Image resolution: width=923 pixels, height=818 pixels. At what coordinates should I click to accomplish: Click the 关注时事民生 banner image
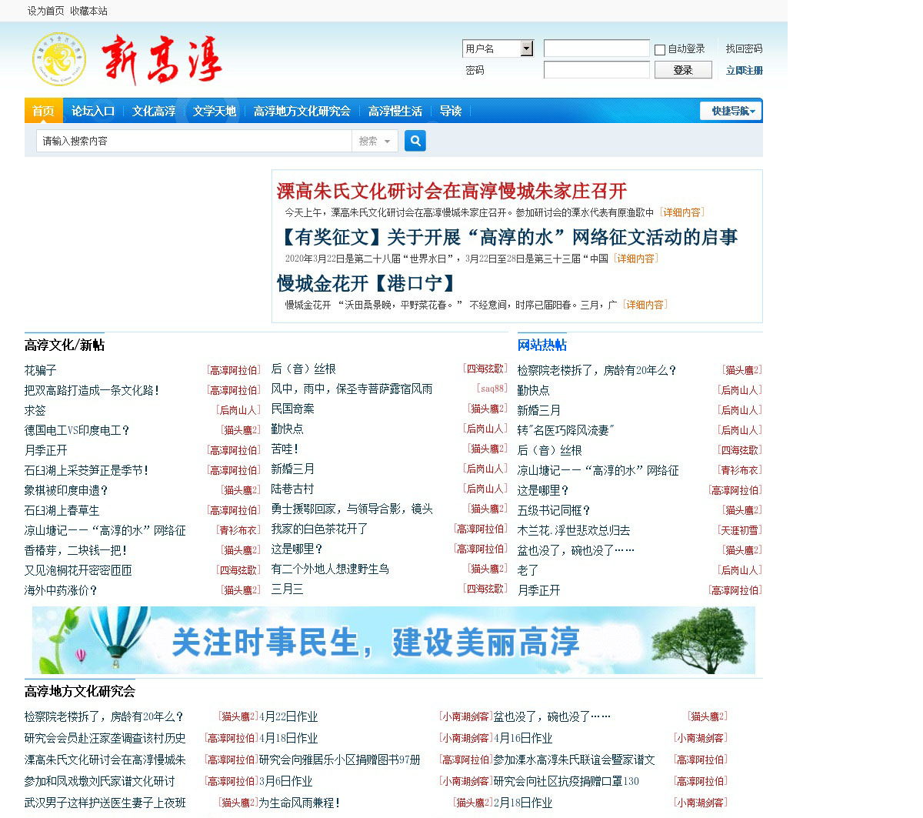pos(393,640)
